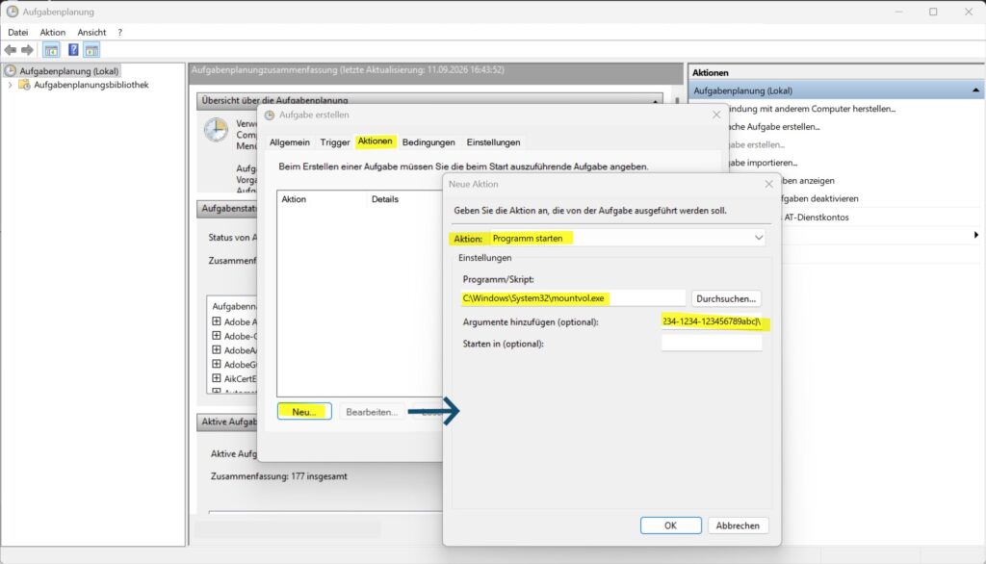Open the Aktion menu

(53, 32)
